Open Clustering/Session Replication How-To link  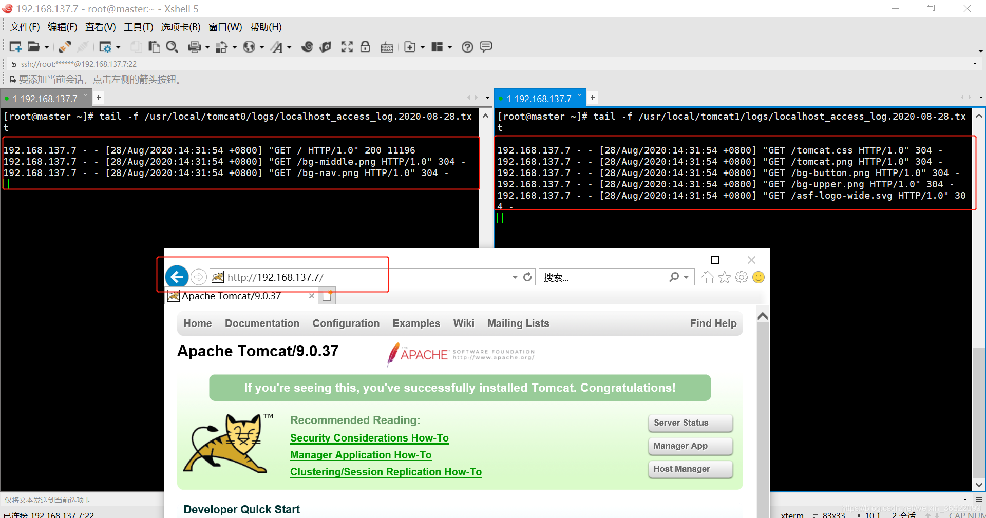[386, 472]
